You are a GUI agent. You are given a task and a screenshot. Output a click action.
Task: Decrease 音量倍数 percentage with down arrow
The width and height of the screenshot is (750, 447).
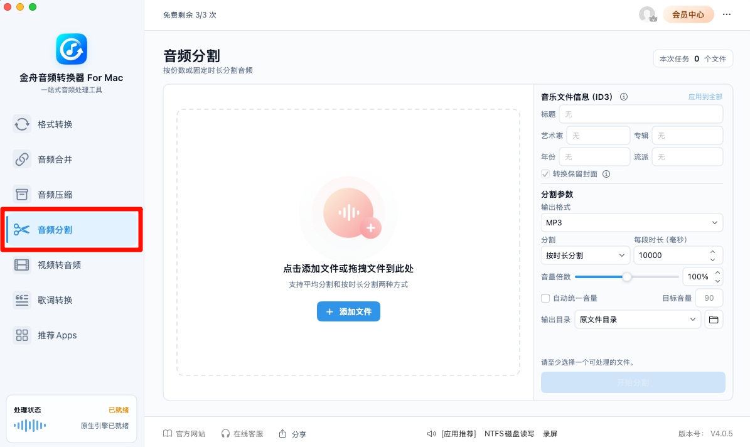tap(717, 281)
